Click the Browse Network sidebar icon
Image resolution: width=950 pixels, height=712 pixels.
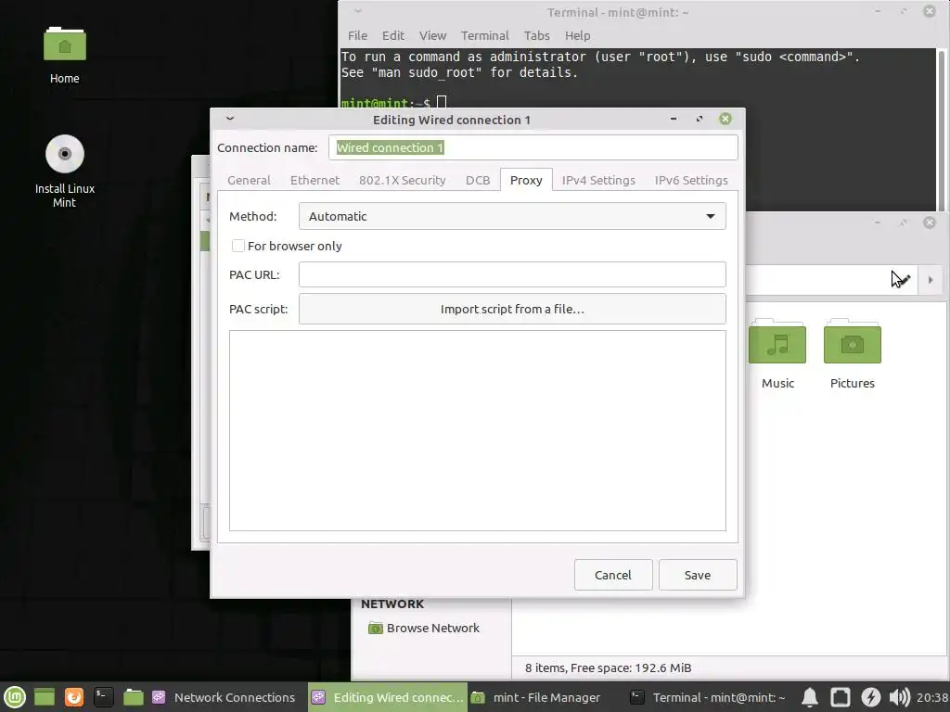pos(376,629)
